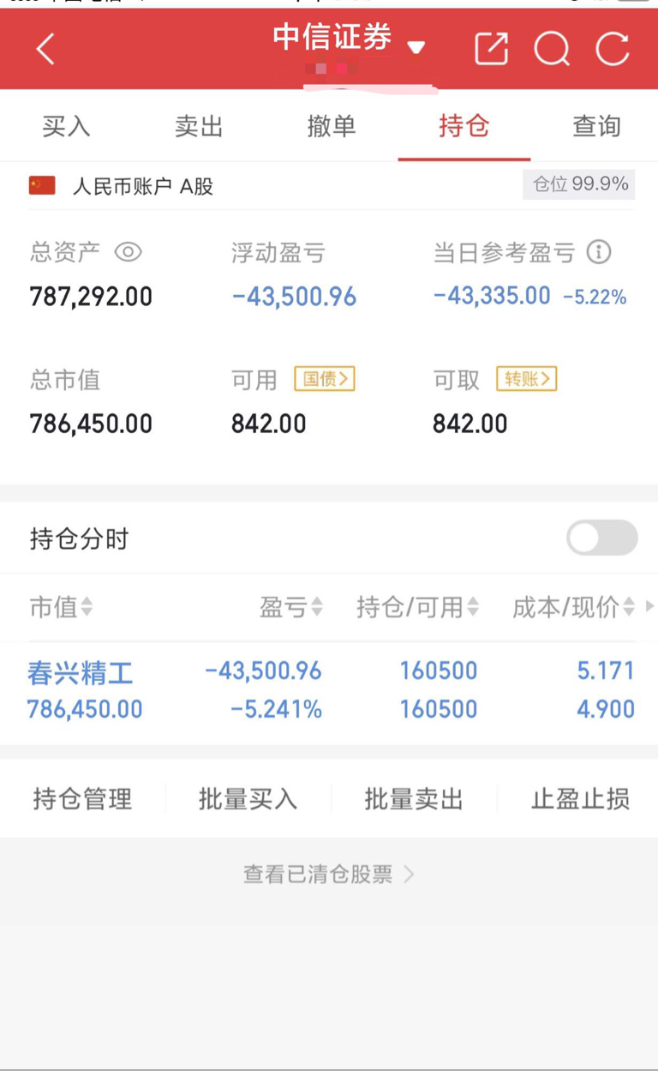
Task: Refresh holdings with the reload icon
Action: tap(613, 49)
